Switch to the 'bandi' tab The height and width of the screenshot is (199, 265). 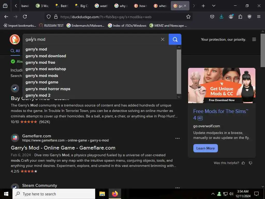[25, 6]
